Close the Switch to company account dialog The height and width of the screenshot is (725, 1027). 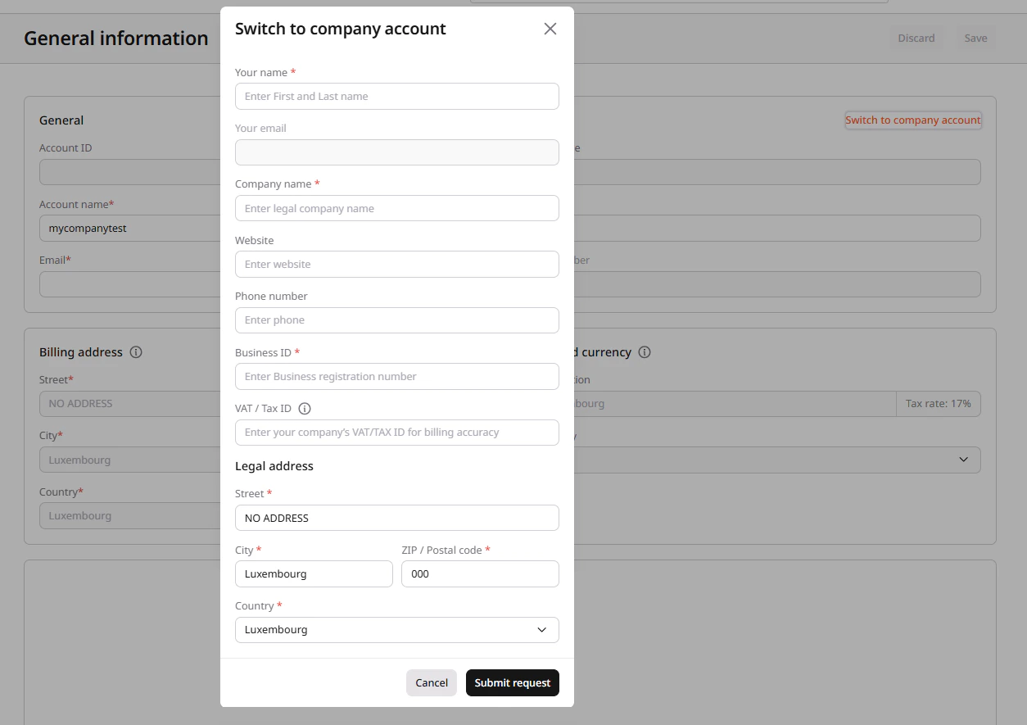click(550, 28)
